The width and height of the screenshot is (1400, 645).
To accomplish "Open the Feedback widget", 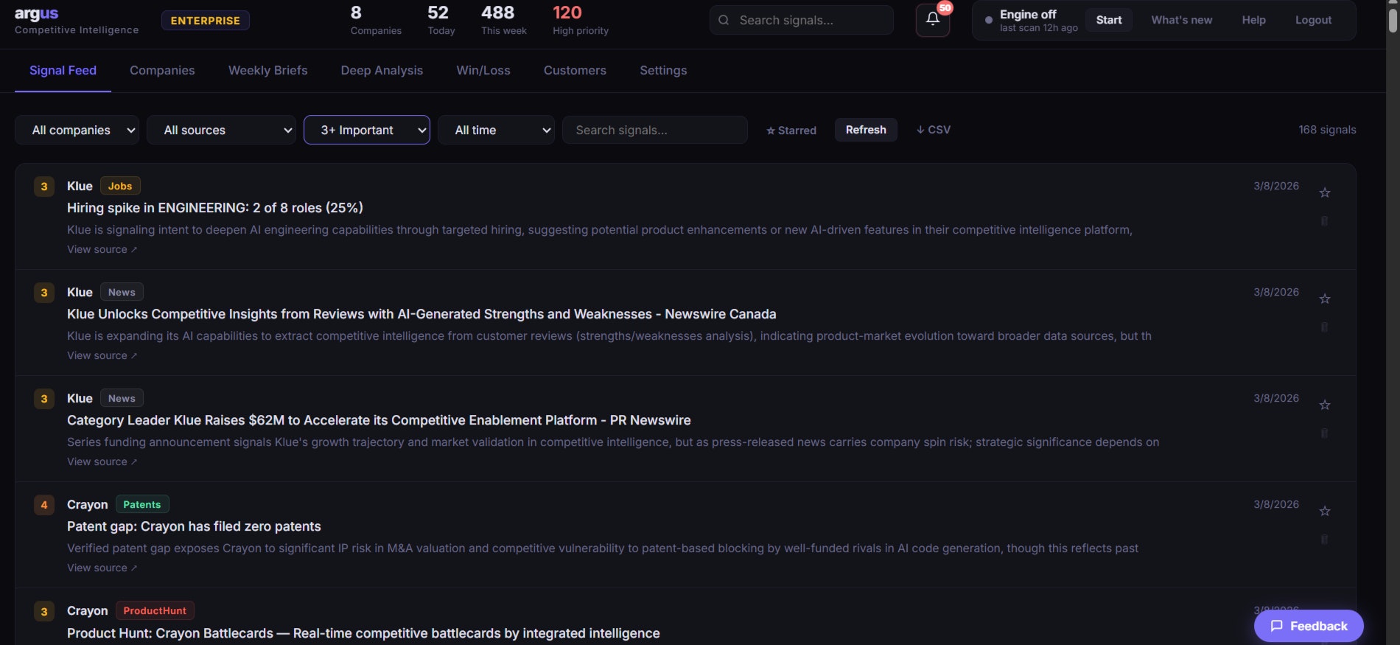I will tap(1309, 626).
